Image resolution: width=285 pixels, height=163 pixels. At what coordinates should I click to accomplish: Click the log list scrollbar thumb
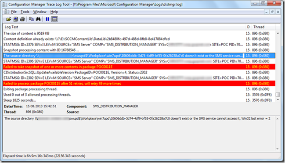(278, 95)
